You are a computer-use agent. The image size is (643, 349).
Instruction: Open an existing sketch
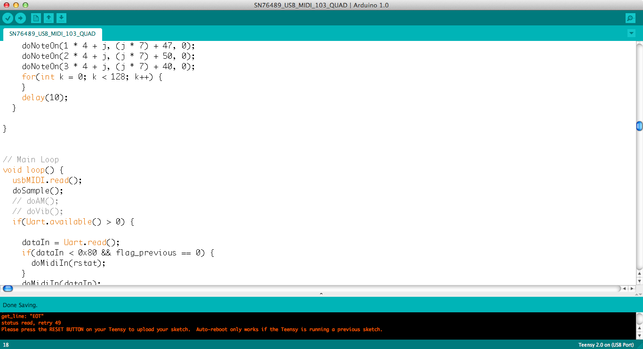49,18
